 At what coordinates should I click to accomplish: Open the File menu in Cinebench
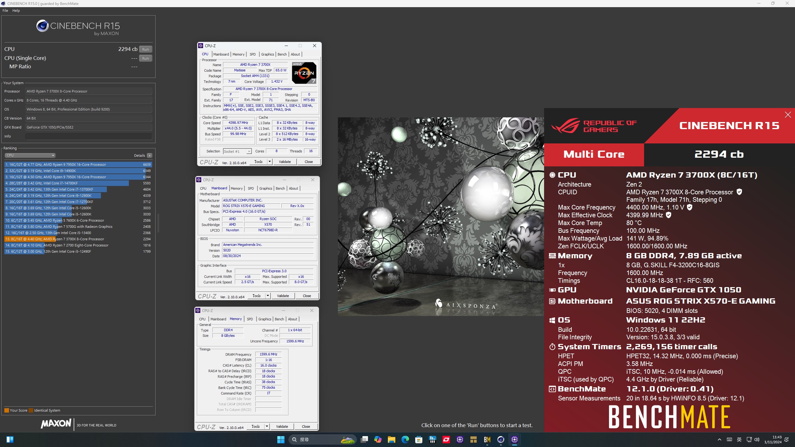pyautogui.click(x=5, y=11)
